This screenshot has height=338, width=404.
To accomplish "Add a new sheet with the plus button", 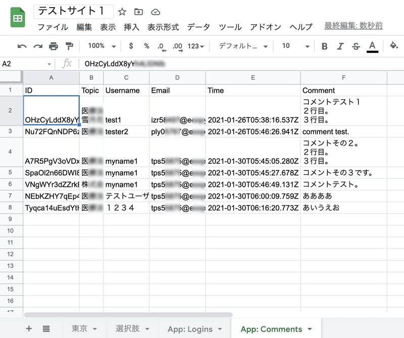I will click(x=29, y=328).
